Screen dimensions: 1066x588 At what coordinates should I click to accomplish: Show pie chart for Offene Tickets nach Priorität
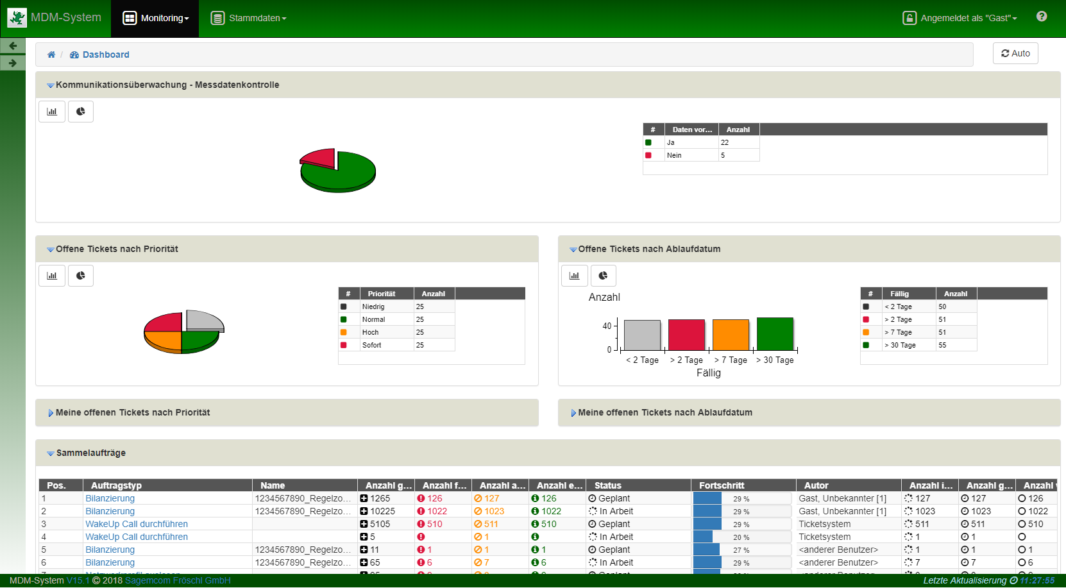[x=81, y=276]
